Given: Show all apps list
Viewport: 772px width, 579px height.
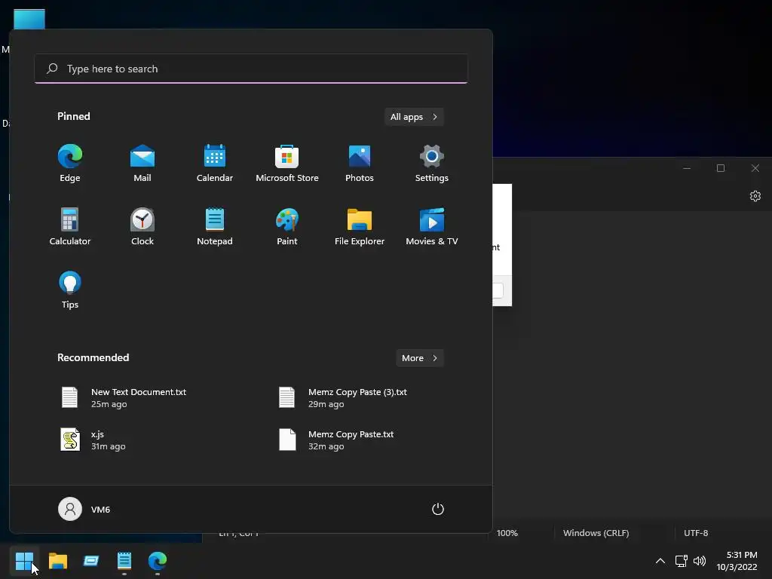Looking at the screenshot, I should pyautogui.click(x=414, y=117).
